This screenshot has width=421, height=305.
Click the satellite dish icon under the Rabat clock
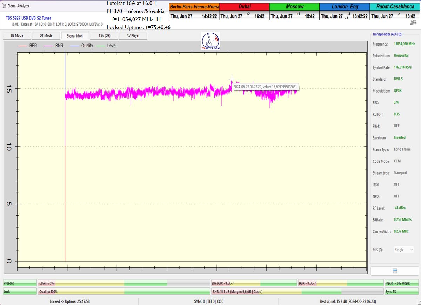pos(413,22)
